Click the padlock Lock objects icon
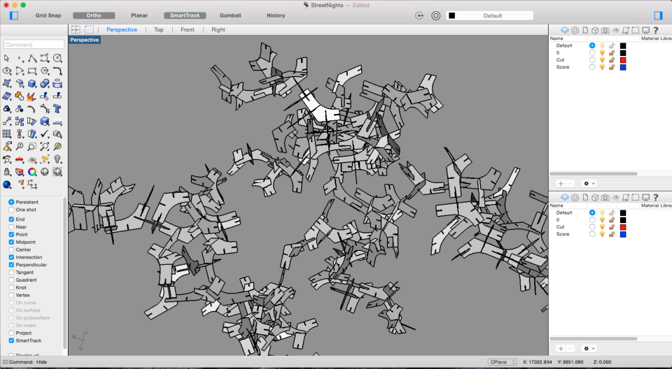This screenshot has width=672, height=369. click(7, 172)
